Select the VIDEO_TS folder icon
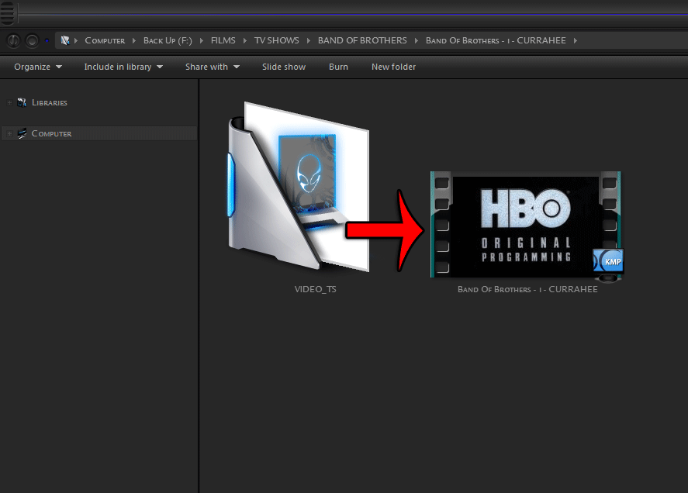The image size is (688, 493). click(299, 186)
